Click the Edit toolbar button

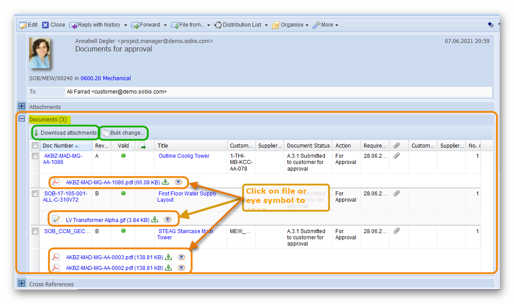tap(28, 25)
